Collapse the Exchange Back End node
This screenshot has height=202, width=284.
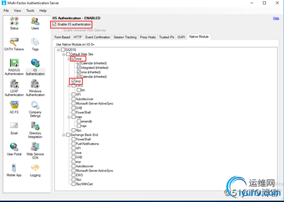click(64, 135)
